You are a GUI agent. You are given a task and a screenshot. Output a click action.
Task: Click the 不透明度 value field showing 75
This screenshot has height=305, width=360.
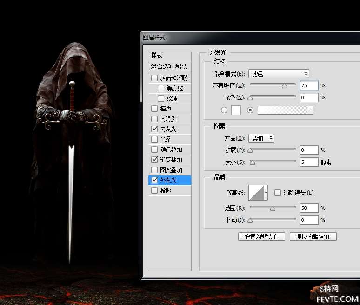309,85
